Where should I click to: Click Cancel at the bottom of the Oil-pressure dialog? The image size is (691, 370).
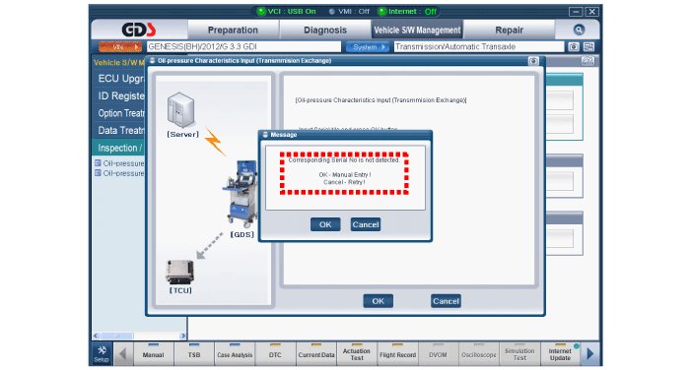pos(446,301)
